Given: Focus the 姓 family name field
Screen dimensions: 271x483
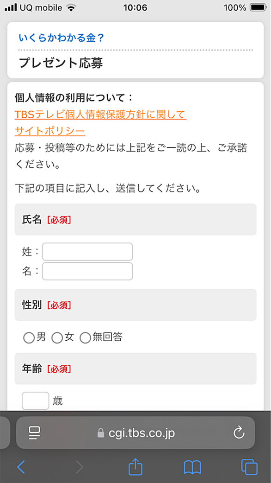Looking at the screenshot, I should [x=87, y=252].
